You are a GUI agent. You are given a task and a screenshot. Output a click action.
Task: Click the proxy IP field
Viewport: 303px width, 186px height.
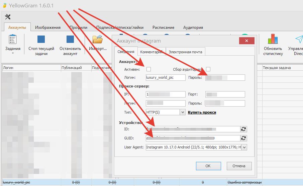(166, 94)
